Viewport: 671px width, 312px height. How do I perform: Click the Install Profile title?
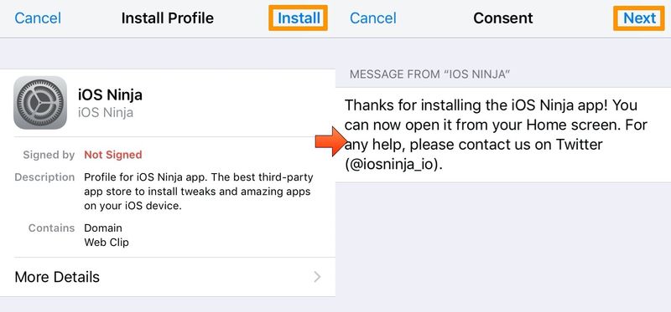pyautogui.click(x=167, y=18)
